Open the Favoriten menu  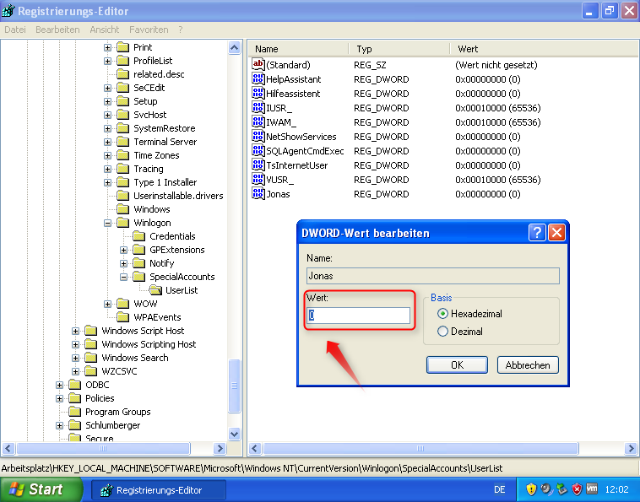[x=149, y=30]
